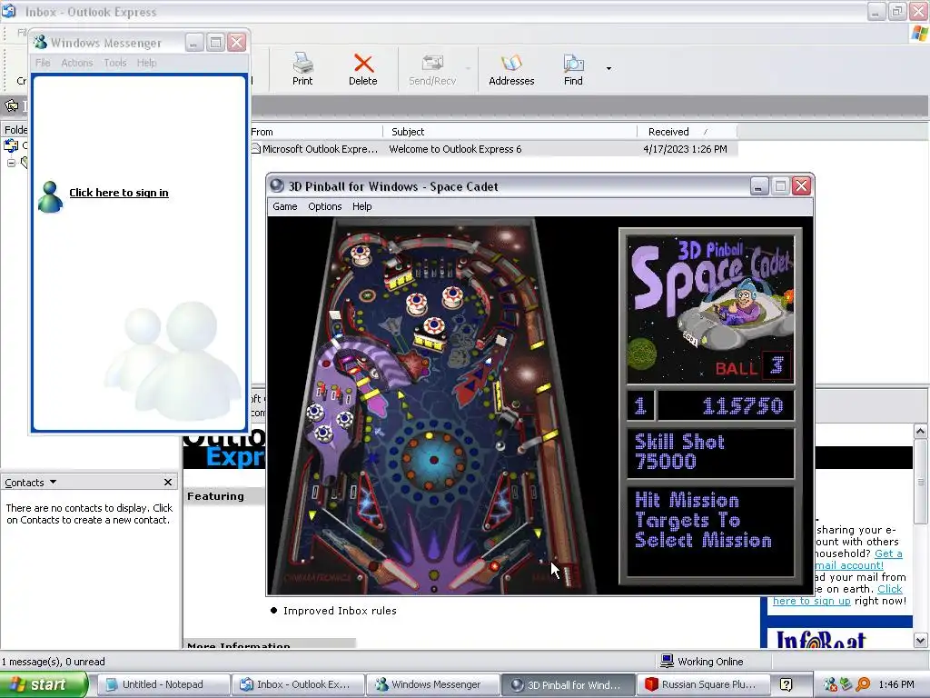Open the Contacts dropdown arrow
Screen dimensions: 930x698
click(x=54, y=482)
